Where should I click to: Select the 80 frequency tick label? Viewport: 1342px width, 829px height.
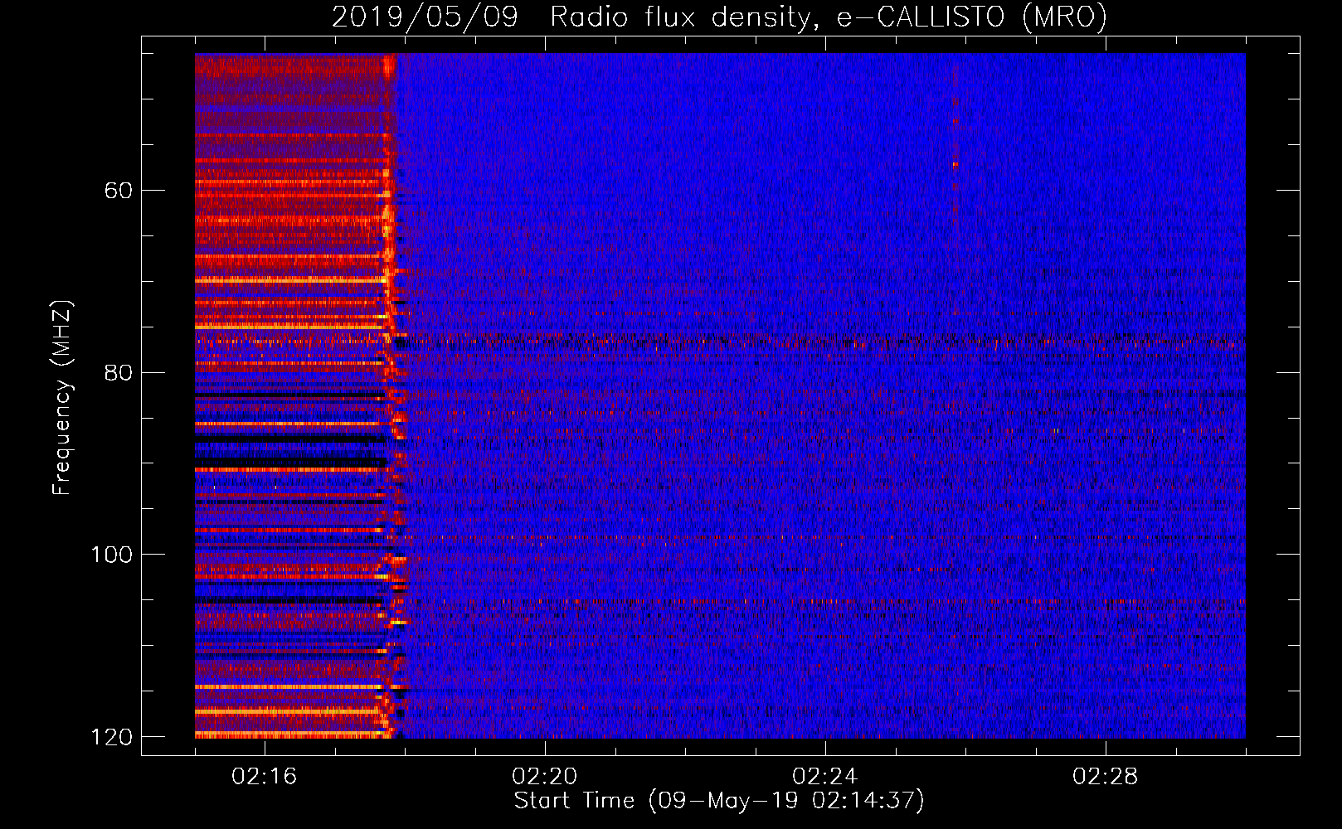pos(119,372)
